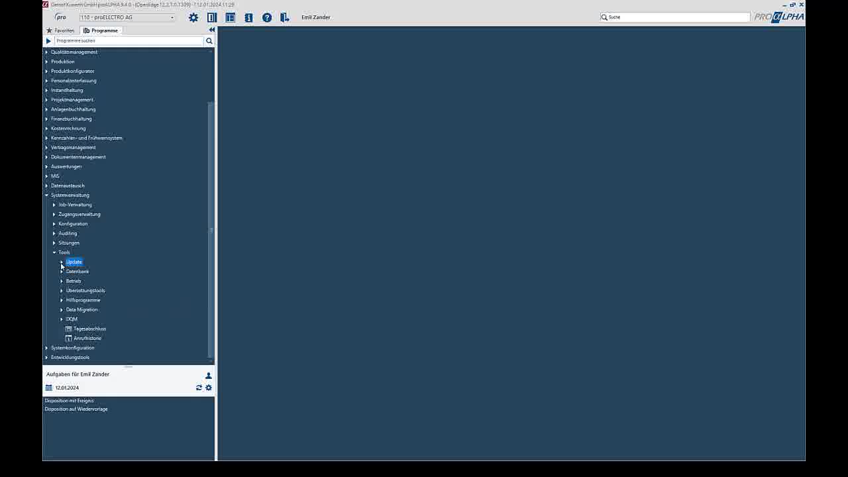Click the Tagesabschluss program icon
The image size is (848, 477).
[69, 329]
